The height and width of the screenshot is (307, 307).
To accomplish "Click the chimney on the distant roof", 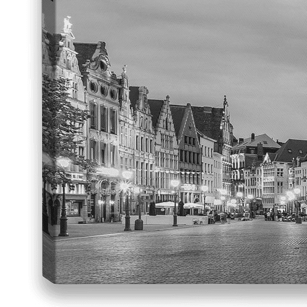I will (x=253, y=137).
